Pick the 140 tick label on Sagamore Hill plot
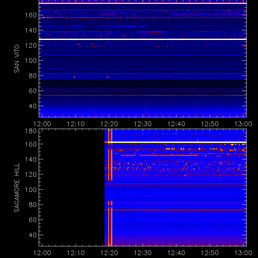 tap(31, 159)
